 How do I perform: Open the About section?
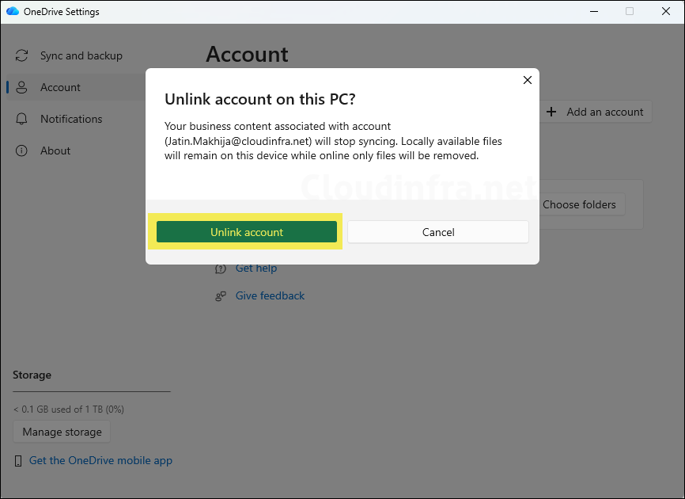(x=55, y=150)
